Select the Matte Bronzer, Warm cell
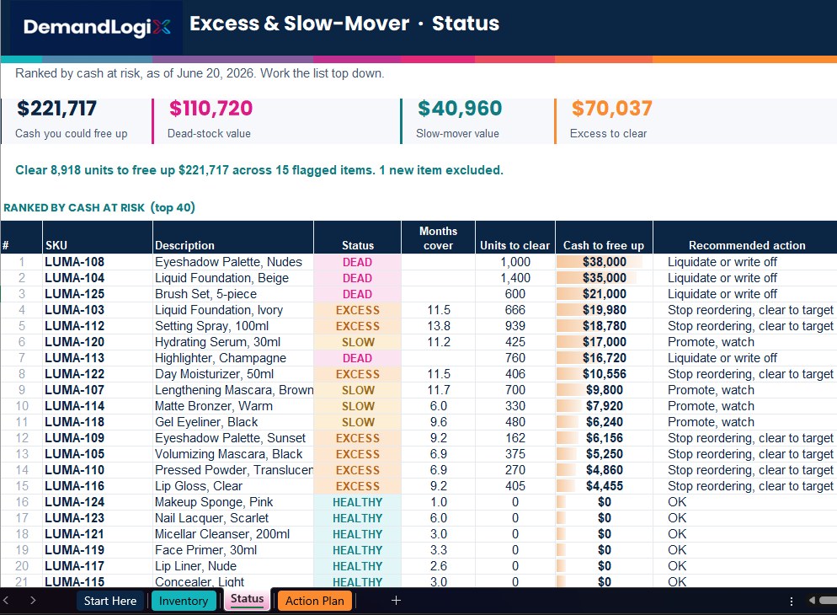 (233, 406)
